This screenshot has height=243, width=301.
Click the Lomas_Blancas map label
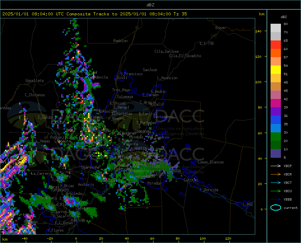pos(211,162)
